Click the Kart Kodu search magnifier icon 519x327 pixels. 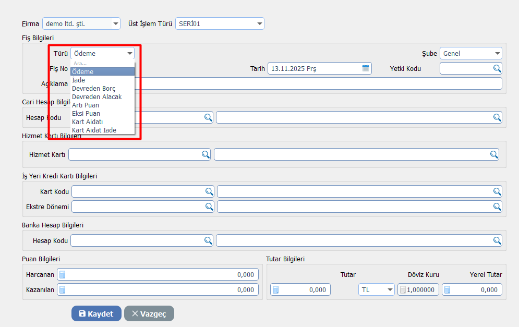pyautogui.click(x=209, y=191)
